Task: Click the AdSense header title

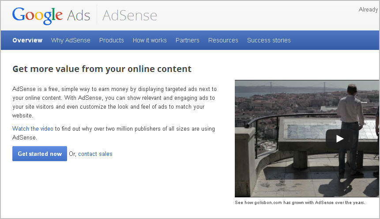Action: point(130,15)
